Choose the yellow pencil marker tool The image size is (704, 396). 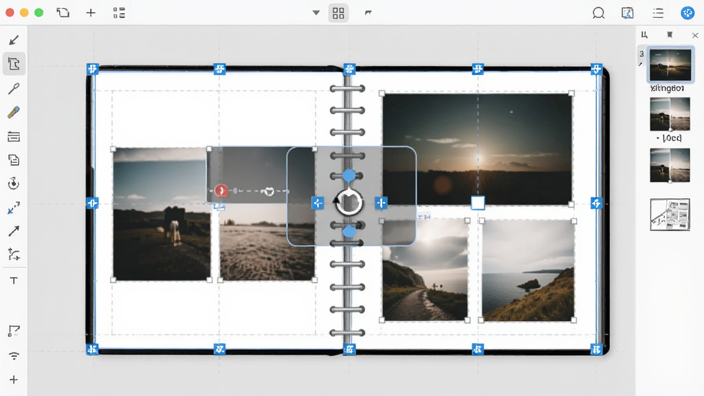click(x=14, y=112)
